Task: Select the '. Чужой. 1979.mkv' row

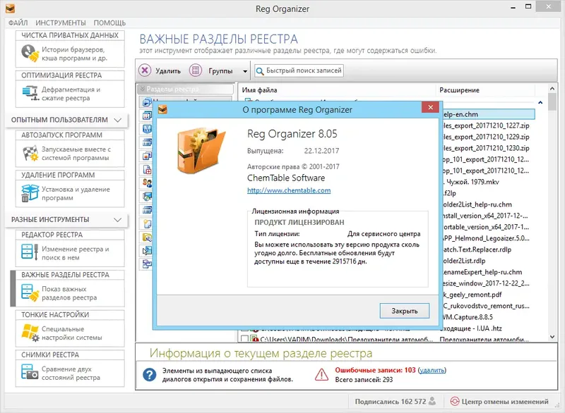Action: [x=488, y=182]
